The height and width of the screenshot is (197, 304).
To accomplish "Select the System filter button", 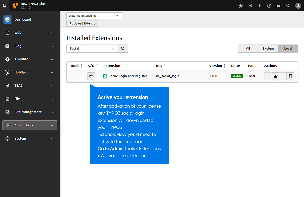I will [x=268, y=48].
